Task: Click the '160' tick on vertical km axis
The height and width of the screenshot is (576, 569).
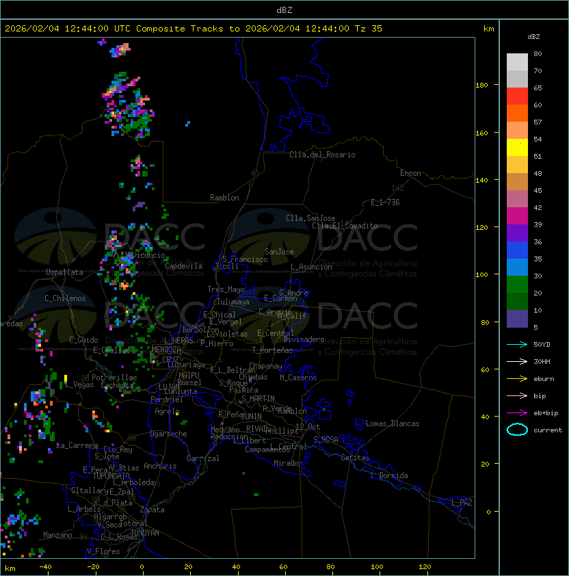Action: pos(481,133)
